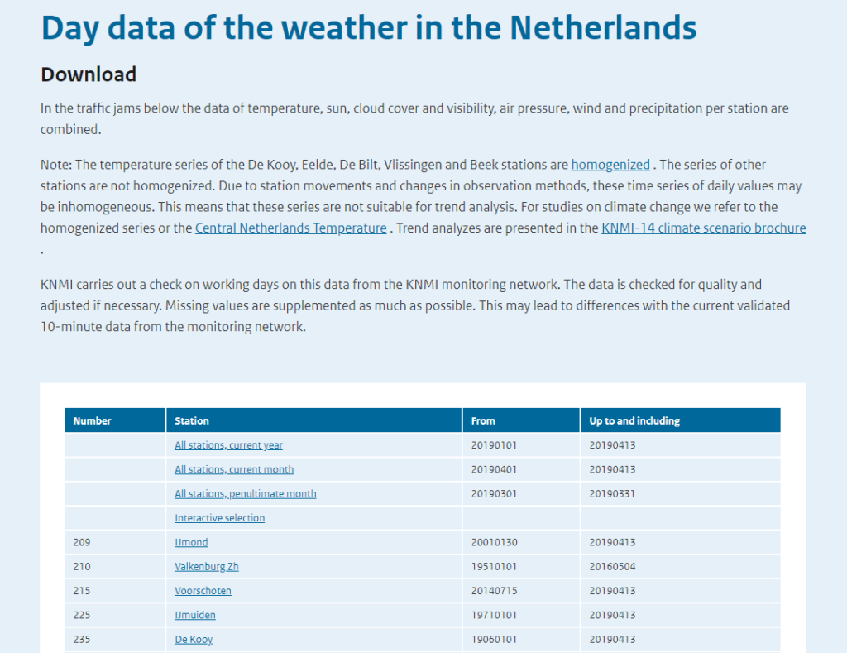Follow the Central Netherlands Temperature link
Viewport: 847px width, 653px height.
tap(290, 228)
